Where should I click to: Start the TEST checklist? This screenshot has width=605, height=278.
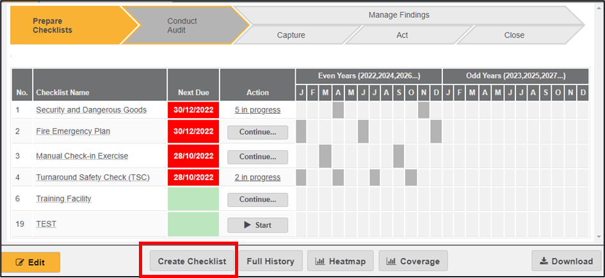(x=257, y=225)
